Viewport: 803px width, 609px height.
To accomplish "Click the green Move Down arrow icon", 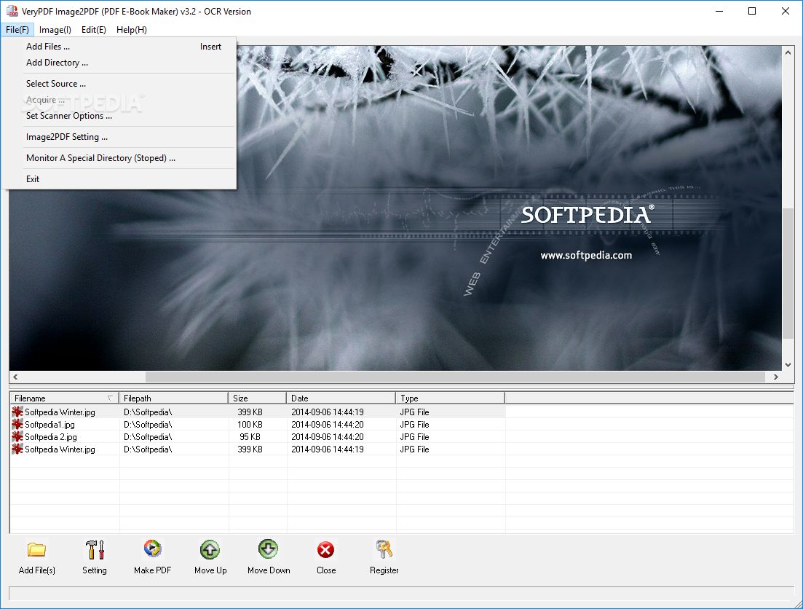I will tap(269, 549).
